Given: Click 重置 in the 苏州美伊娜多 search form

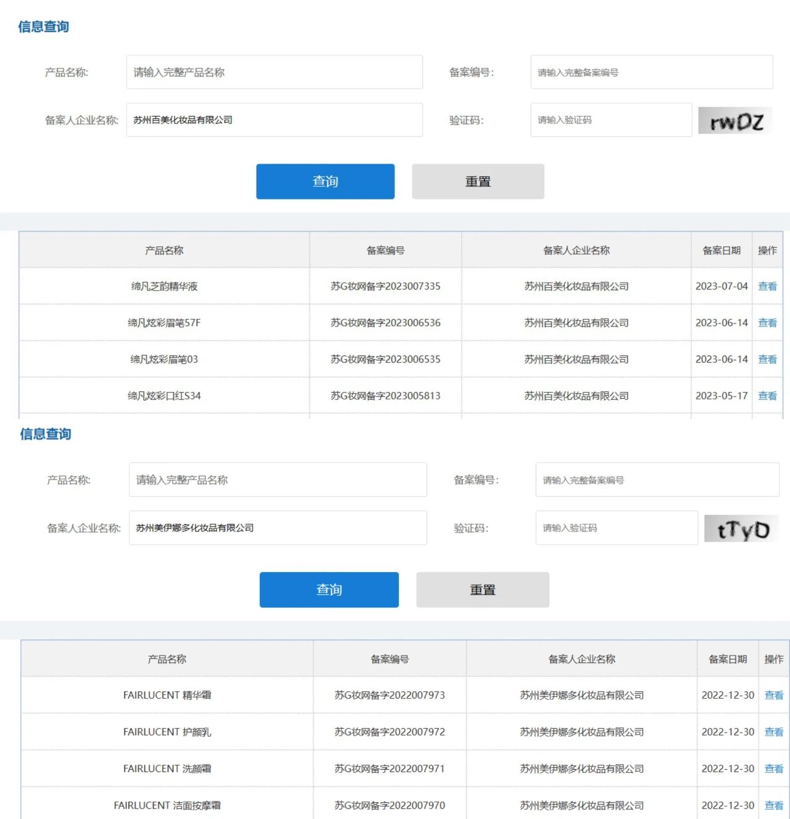Looking at the screenshot, I should pos(482,589).
